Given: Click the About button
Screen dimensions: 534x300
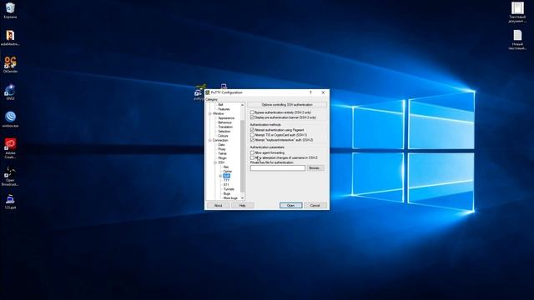Looking at the screenshot, I should pyautogui.click(x=218, y=206).
